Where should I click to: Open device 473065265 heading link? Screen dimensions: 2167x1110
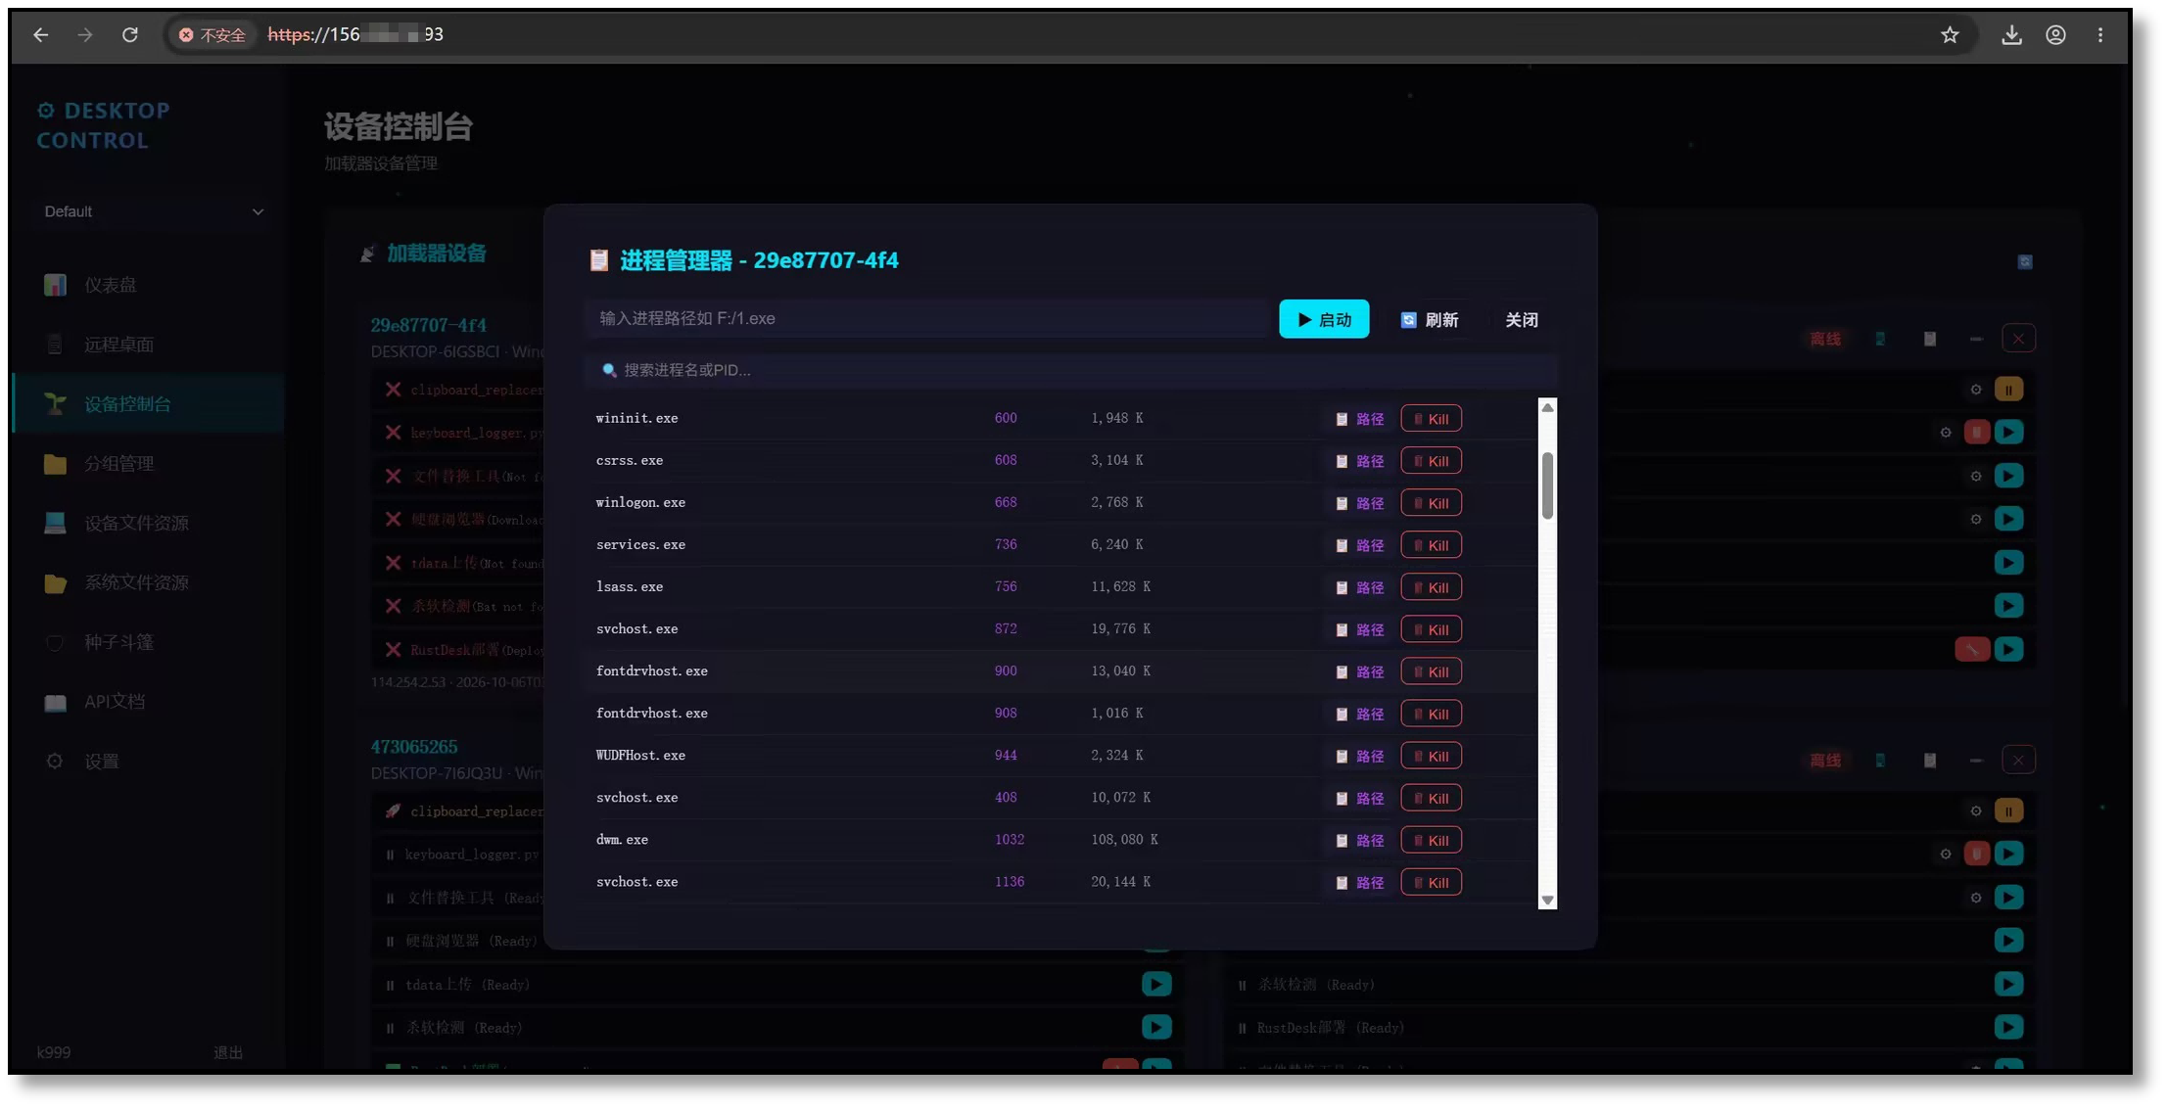click(414, 747)
